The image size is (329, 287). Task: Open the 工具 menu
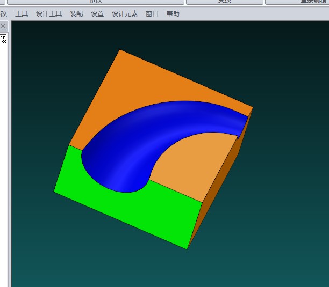pyautogui.click(x=22, y=14)
